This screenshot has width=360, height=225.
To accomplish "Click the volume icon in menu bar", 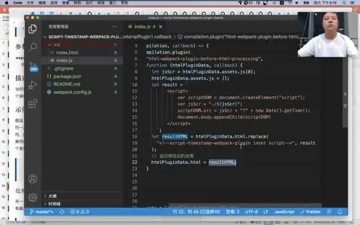I will click(x=297, y=2).
